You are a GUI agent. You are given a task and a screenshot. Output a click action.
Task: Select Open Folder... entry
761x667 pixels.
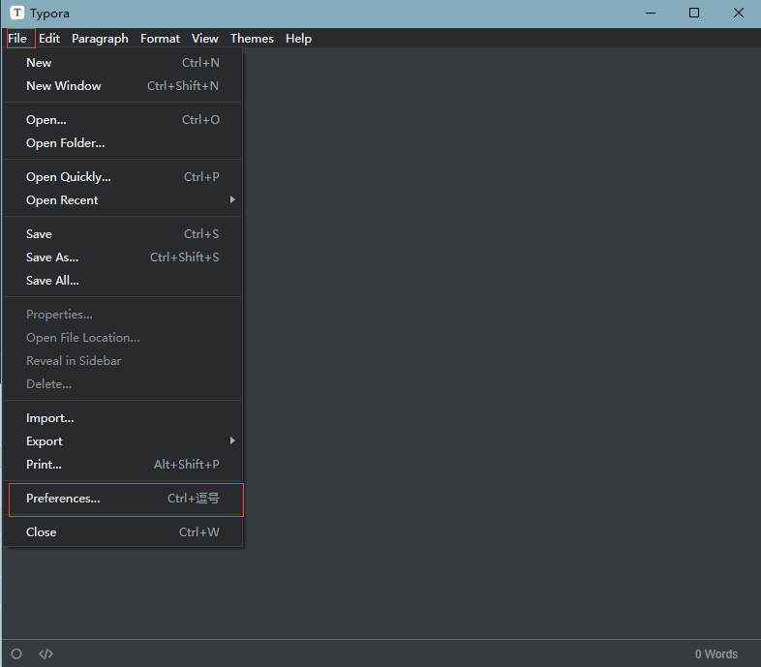coord(123,143)
